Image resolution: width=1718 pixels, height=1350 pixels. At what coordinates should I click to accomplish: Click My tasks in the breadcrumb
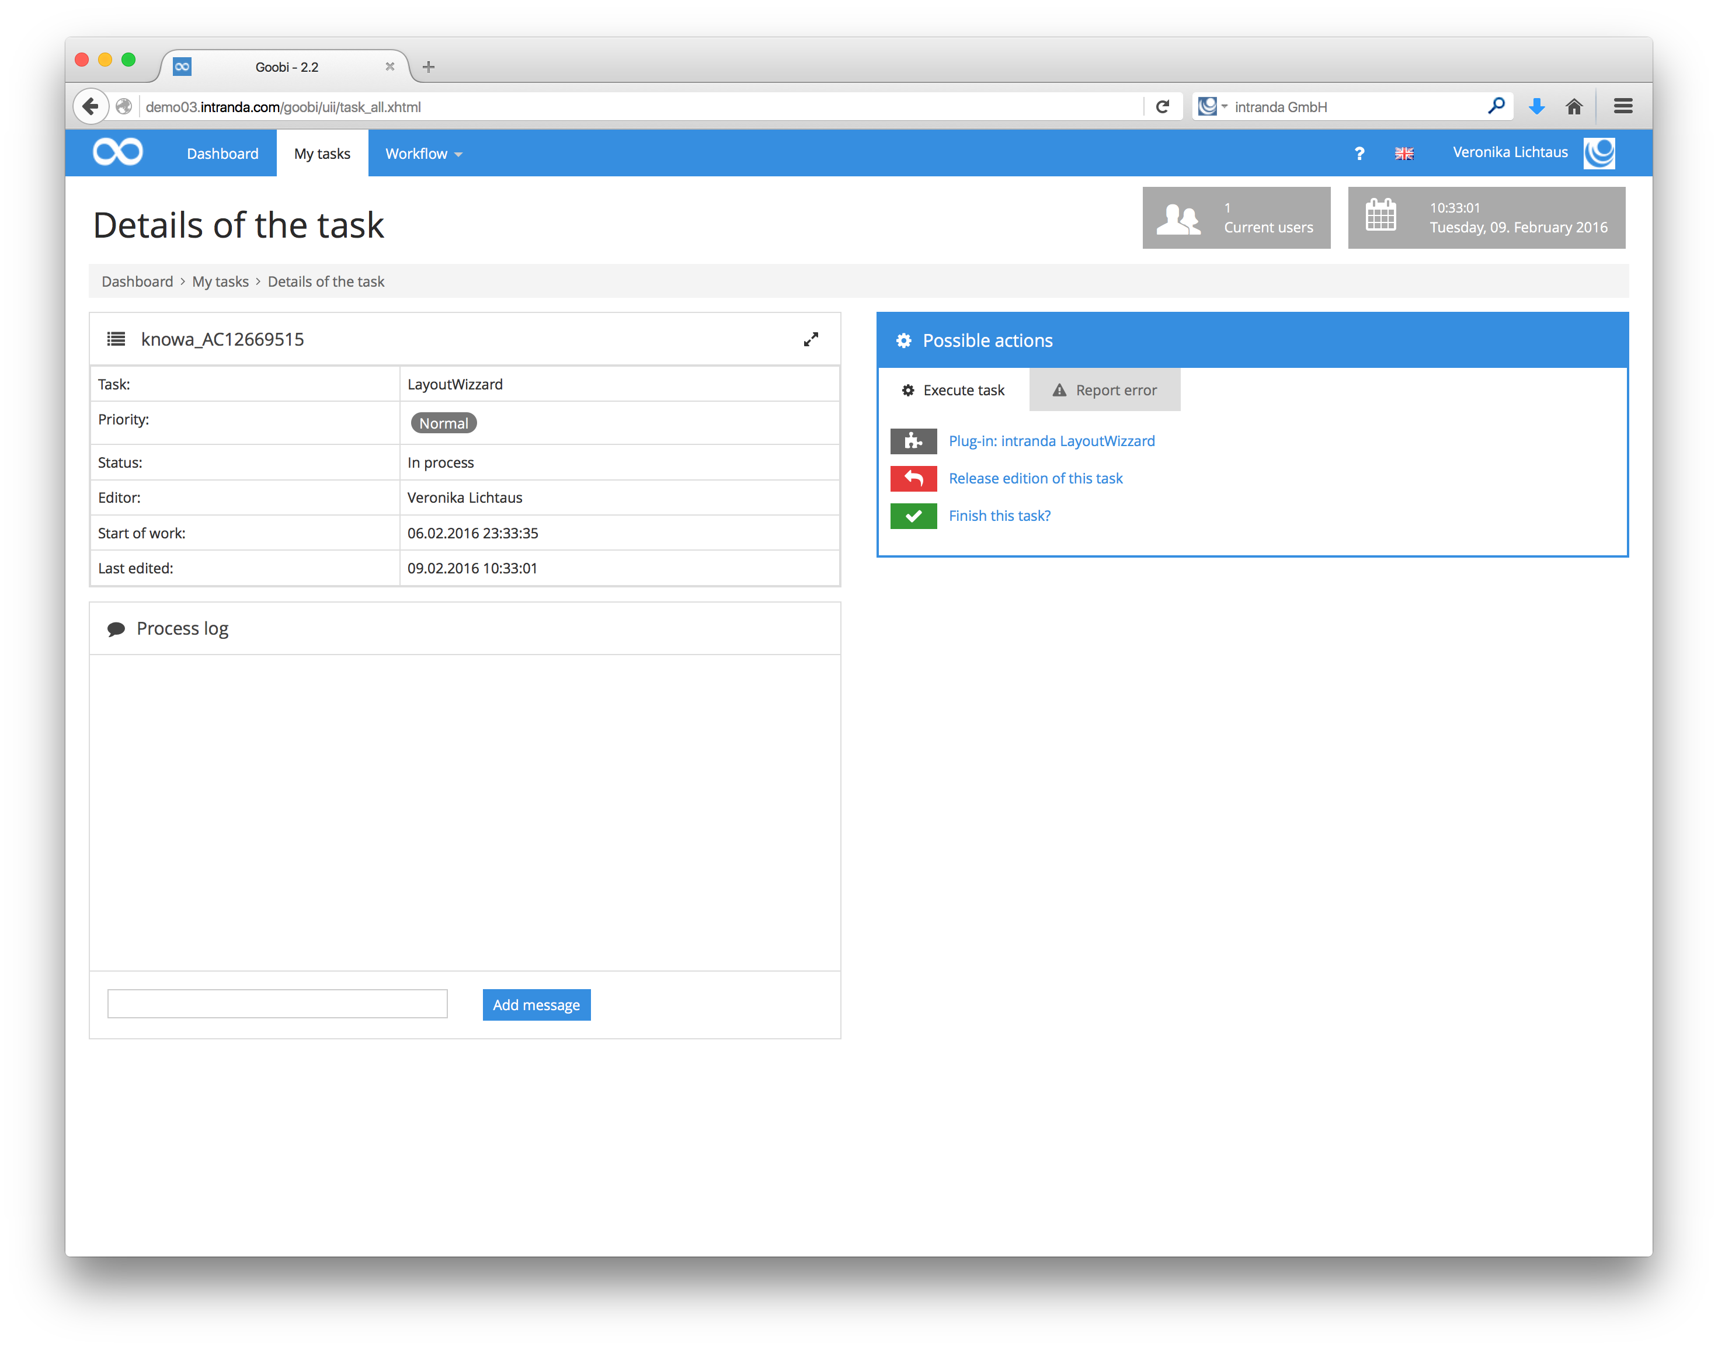tap(220, 281)
